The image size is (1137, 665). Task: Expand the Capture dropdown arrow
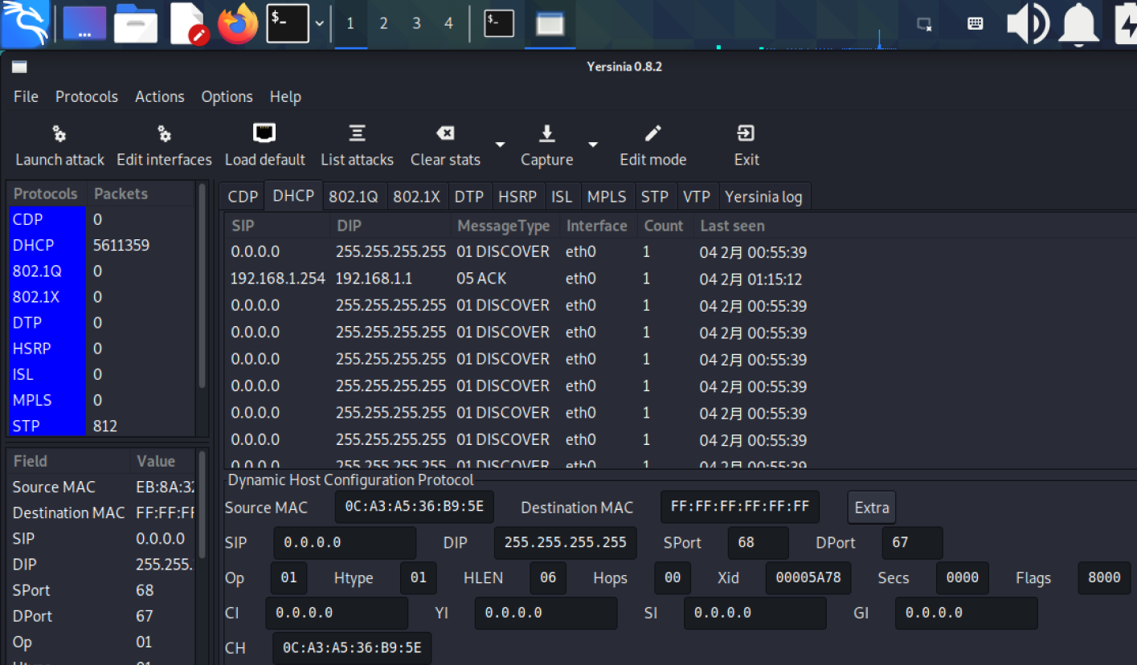(x=593, y=145)
